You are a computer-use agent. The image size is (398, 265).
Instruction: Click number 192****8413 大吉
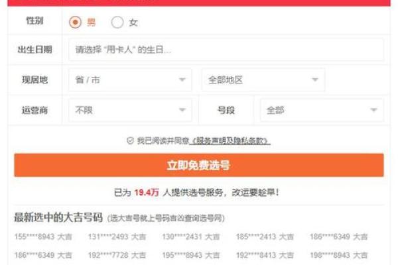click(265, 255)
